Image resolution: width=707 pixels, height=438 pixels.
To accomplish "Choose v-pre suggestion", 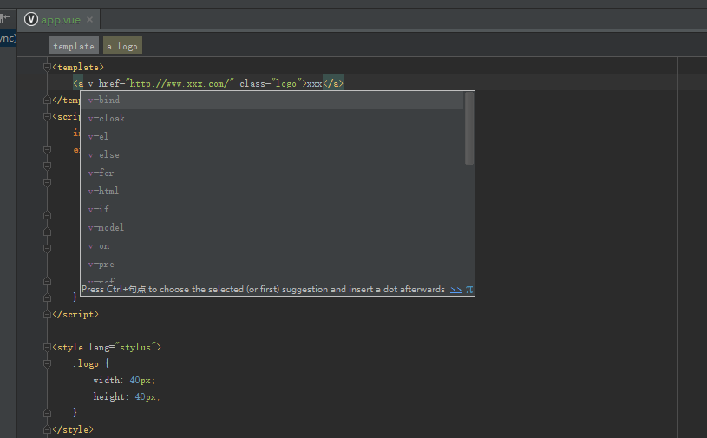I will [272, 264].
